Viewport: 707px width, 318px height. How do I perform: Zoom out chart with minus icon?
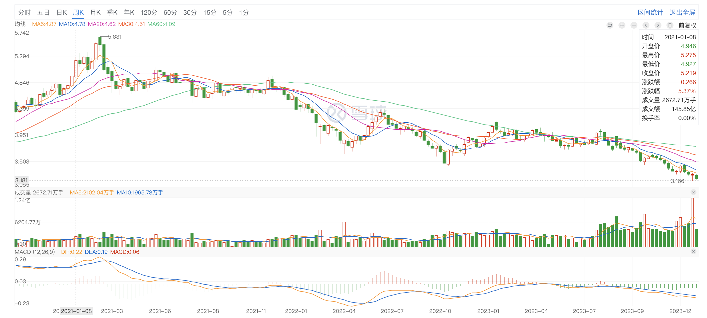634,25
